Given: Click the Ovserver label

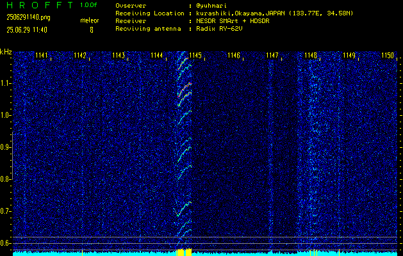Looking at the screenshot, I should coord(131,6).
